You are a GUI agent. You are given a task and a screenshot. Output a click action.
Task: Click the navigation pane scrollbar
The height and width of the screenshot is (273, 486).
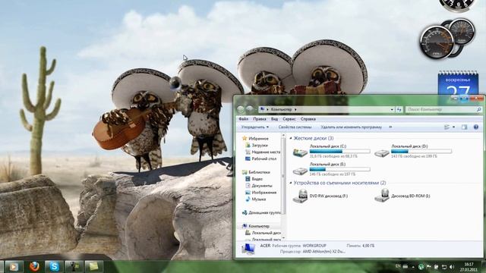pos(283,176)
